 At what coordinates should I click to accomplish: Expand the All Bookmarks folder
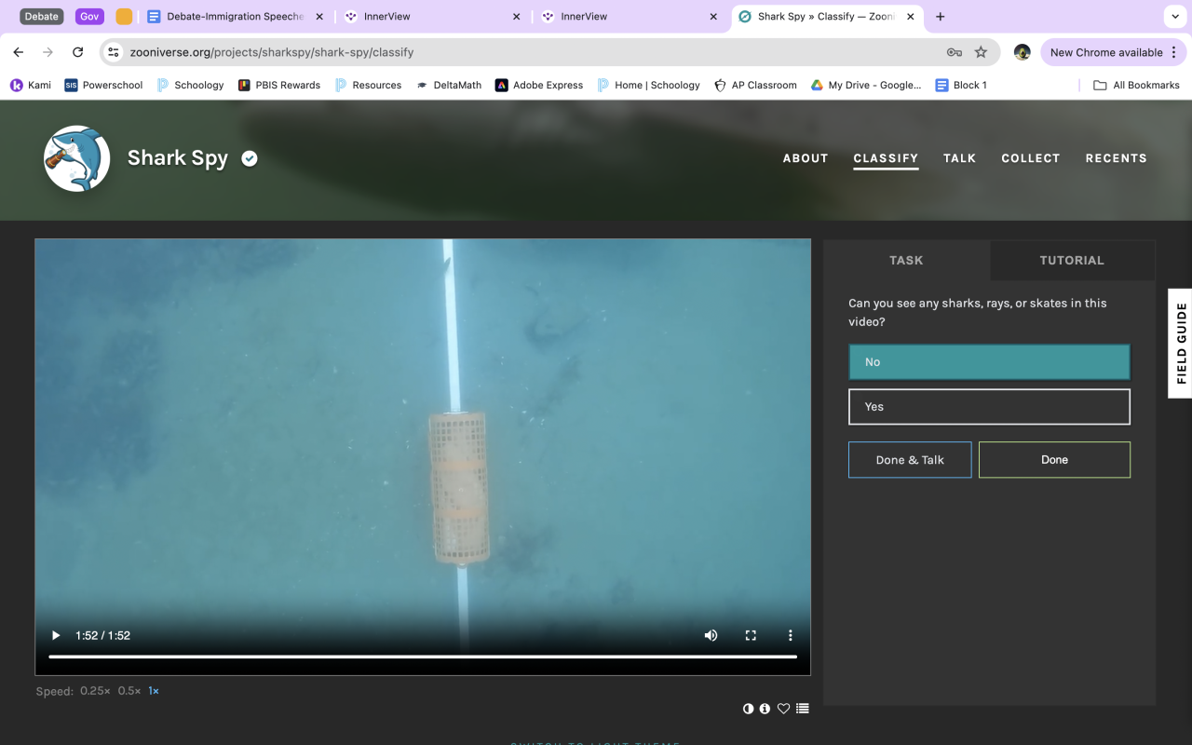point(1136,85)
